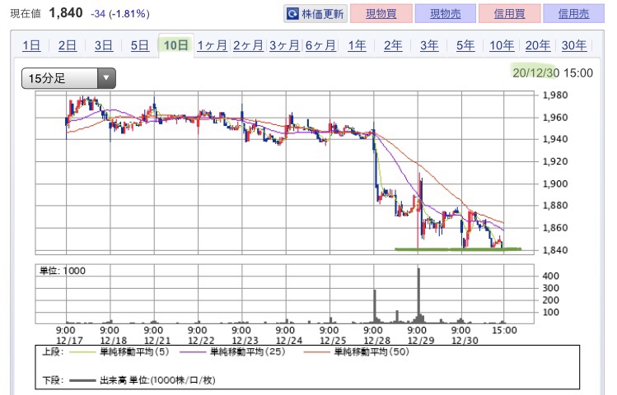The image size is (617, 395).
Task: Click the 12/17 date axis label
Action: [69, 341]
